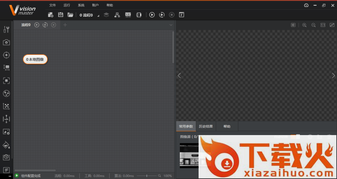Image resolution: width=337 pixels, height=179 pixels.
Task: Toggle the grid display icon in image viewer
Action: tap(293, 25)
